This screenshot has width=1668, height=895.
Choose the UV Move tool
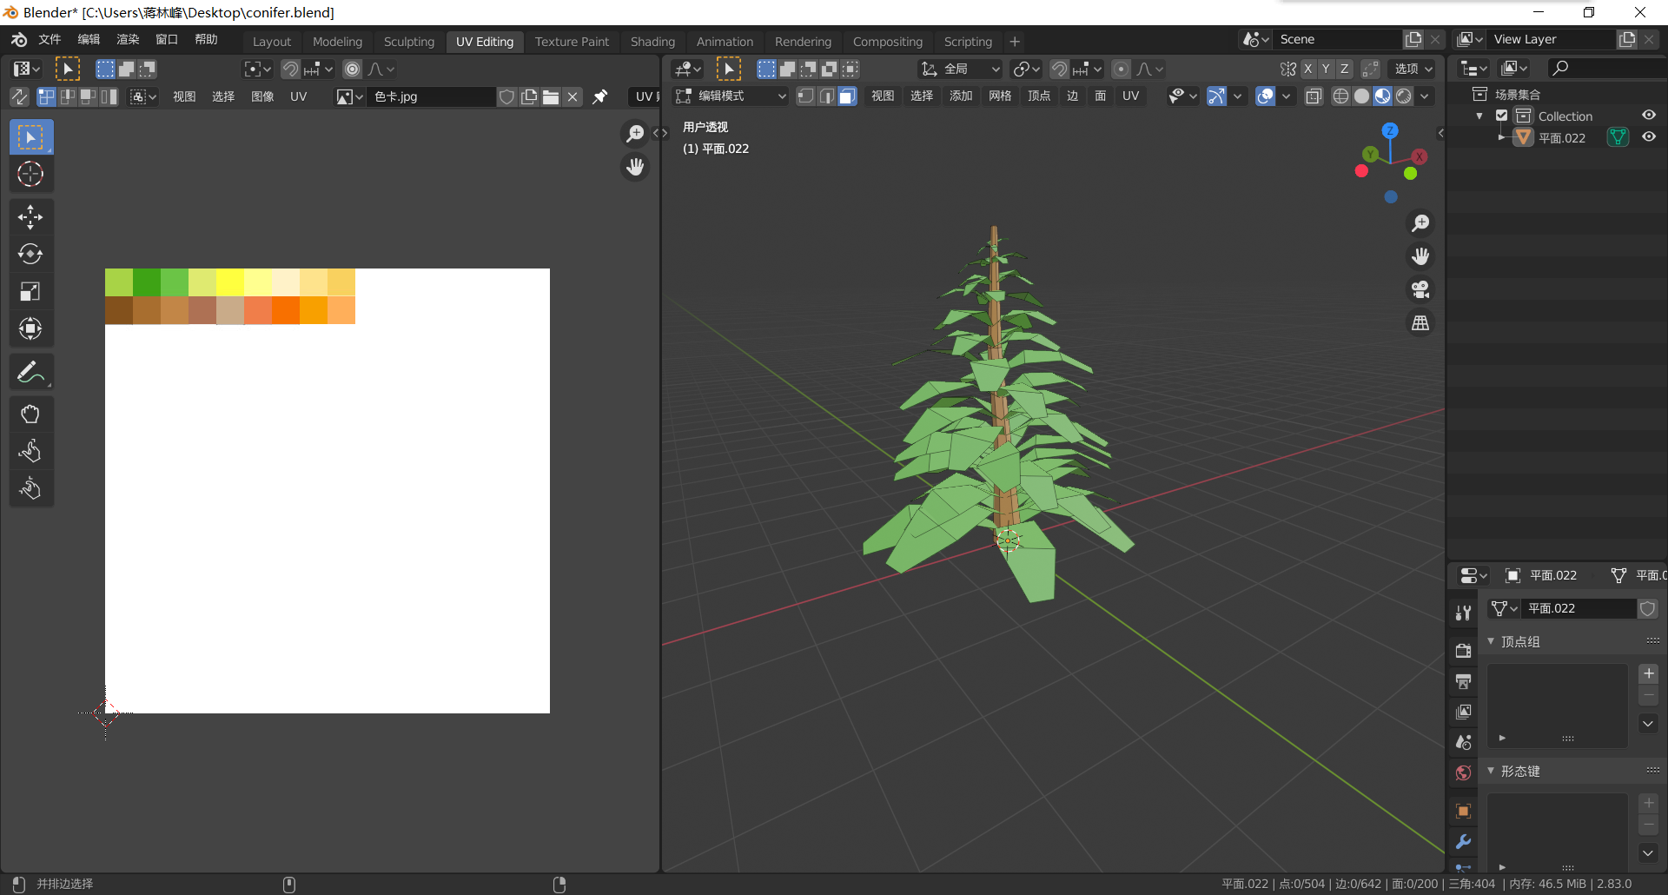click(x=31, y=217)
